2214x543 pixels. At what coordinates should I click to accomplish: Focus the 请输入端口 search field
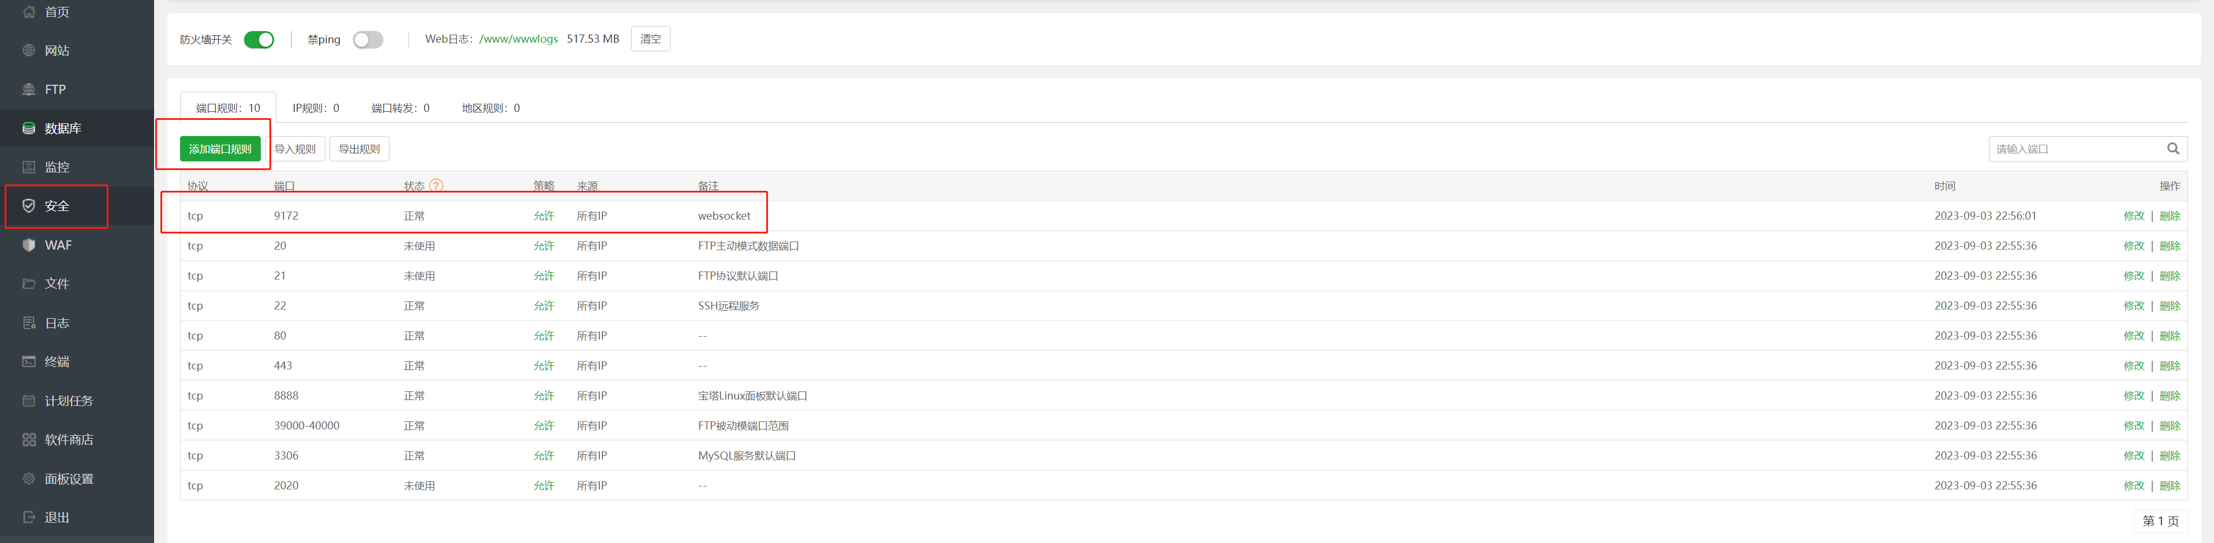[x=2076, y=149]
